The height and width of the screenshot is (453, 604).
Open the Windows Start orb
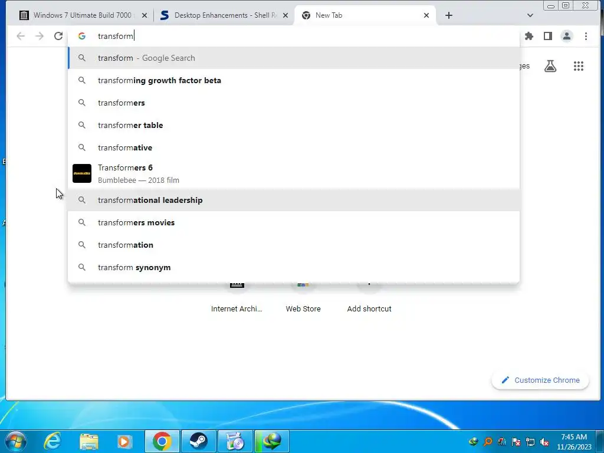(x=15, y=441)
